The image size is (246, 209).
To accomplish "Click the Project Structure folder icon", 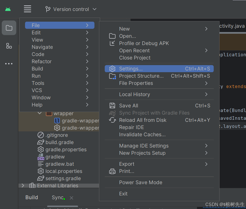I will pyautogui.click(x=112, y=76).
